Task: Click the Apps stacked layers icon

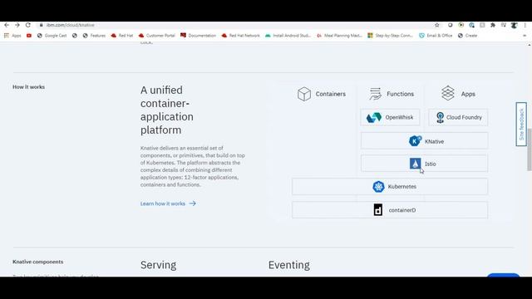Action: click(448, 93)
